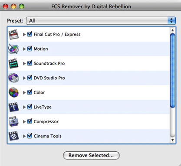Expand the Soundtrack Pro disclosure triangle
This screenshot has height=166, width=181.
point(24,64)
